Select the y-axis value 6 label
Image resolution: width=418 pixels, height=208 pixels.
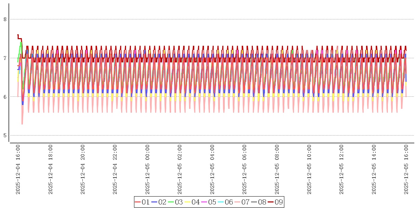point(5,97)
